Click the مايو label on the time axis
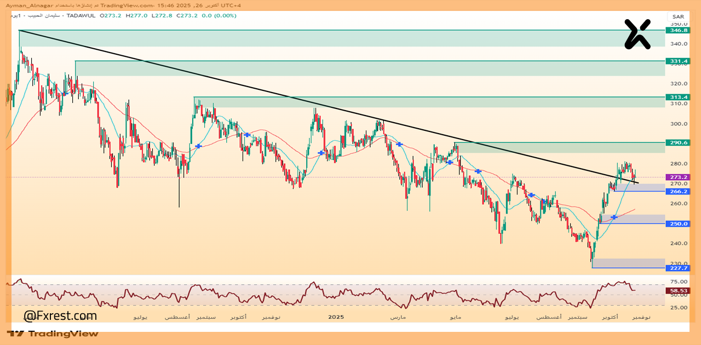Screen dimensions: 701x345 (455, 318)
